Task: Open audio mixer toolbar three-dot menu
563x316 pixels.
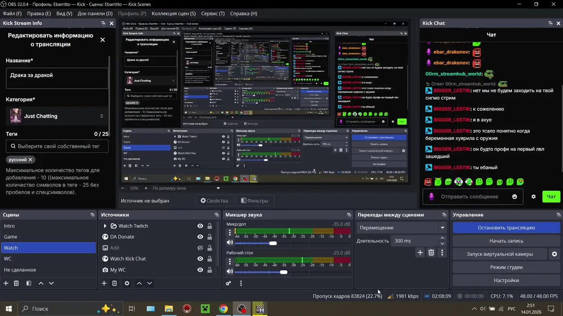Action: 241,283
